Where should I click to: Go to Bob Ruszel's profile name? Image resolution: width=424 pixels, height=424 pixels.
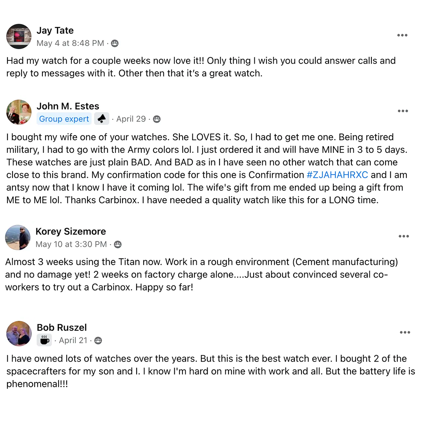coord(62,327)
